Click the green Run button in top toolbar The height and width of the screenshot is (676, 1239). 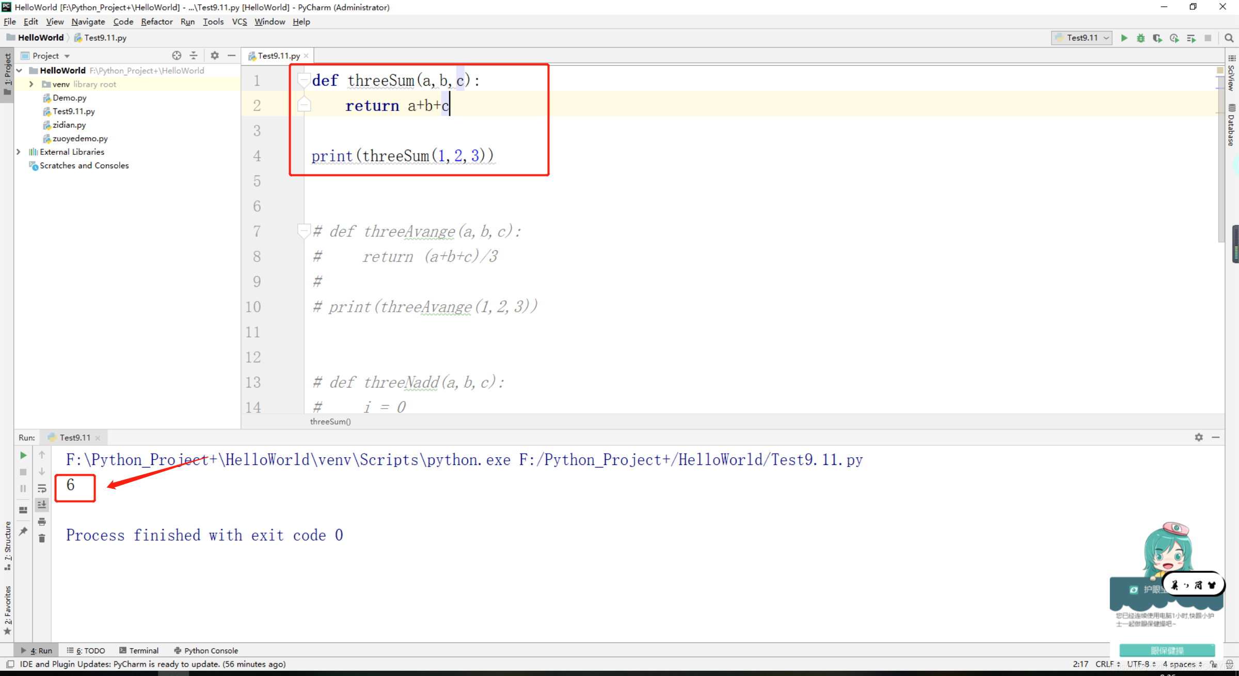click(1124, 38)
